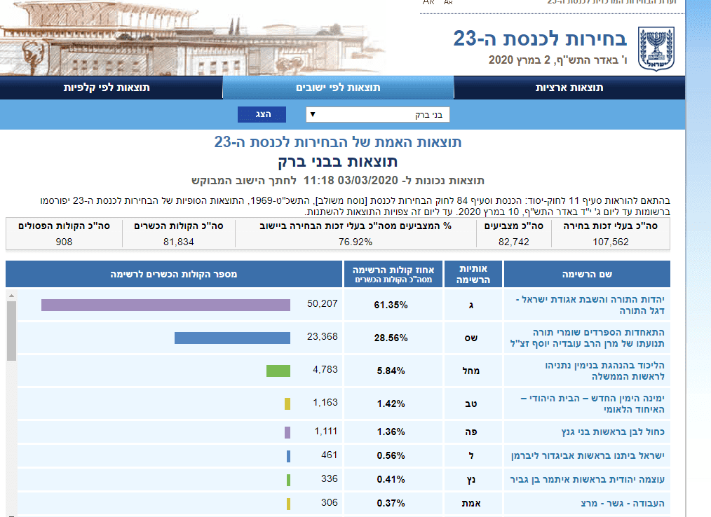711x517 pixels.
Task: Click the 4,783 vote count
Action: pyautogui.click(x=325, y=369)
